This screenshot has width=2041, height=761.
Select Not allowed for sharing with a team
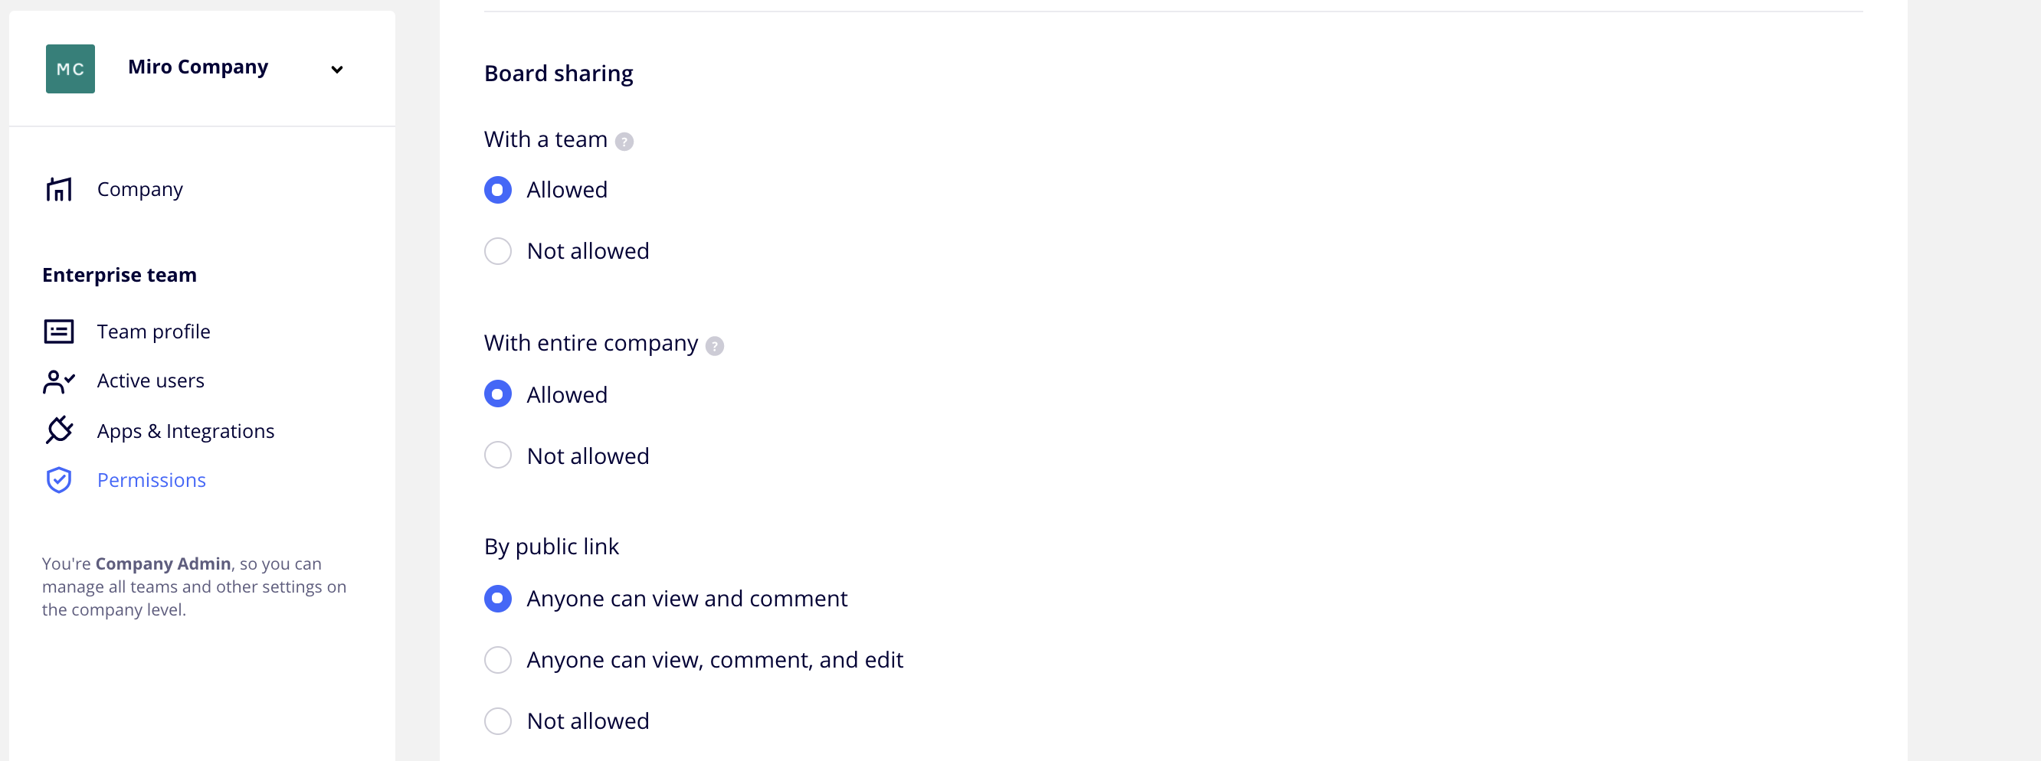497,251
